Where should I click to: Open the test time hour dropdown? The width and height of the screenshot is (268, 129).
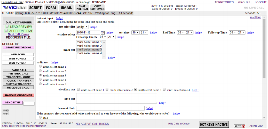coord(135,32)
